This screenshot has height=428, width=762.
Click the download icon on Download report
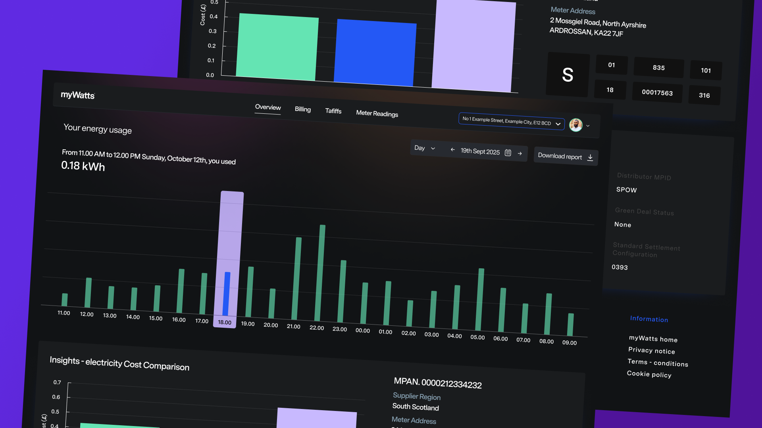click(590, 157)
